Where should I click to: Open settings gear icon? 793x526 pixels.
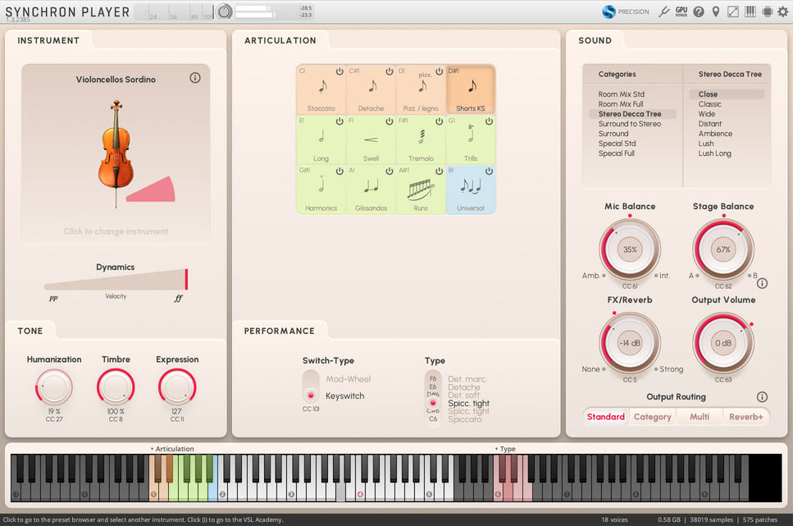coord(783,11)
